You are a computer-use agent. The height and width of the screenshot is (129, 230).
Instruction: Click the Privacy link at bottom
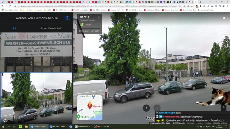coord(208,123)
